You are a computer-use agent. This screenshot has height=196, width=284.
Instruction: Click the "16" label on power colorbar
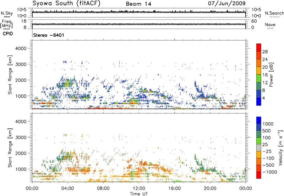coord(265,75)
